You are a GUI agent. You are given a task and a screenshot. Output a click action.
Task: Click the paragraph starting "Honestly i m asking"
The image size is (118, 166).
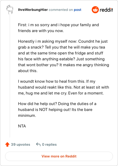(x=63, y=56)
